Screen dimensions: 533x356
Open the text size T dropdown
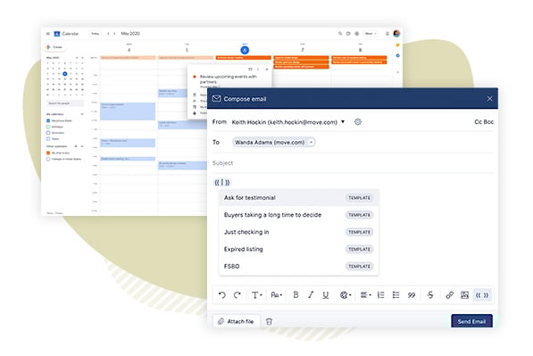[256, 294]
